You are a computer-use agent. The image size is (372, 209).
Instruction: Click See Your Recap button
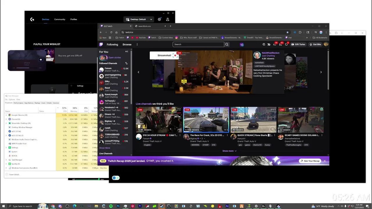coord(310,161)
